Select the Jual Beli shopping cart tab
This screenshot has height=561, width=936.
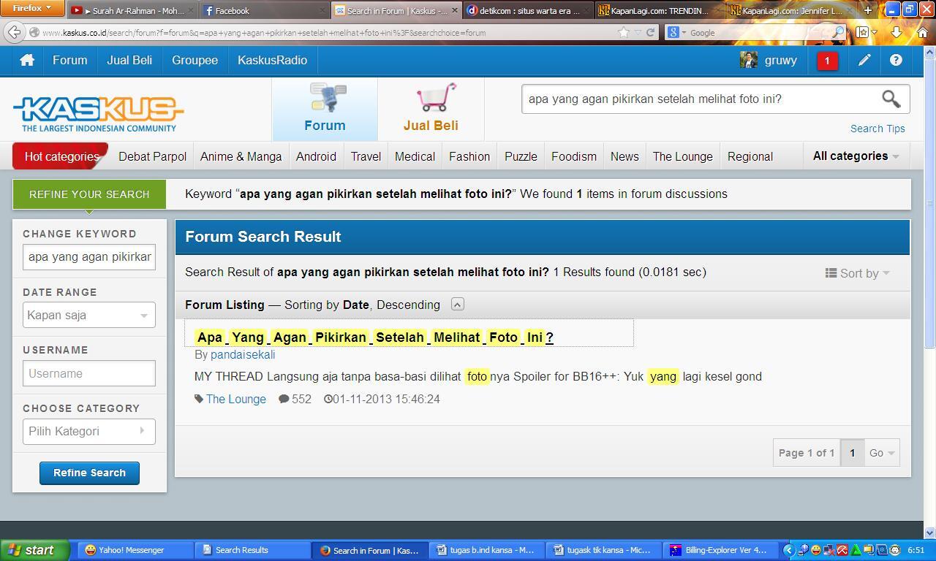(x=431, y=108)
